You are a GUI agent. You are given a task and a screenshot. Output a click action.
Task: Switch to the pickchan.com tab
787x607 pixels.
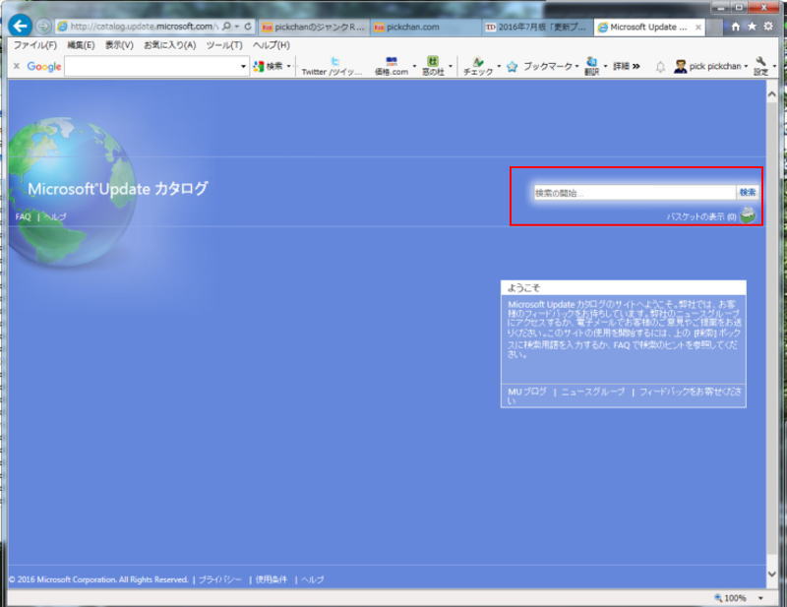(x=426, y=28)
